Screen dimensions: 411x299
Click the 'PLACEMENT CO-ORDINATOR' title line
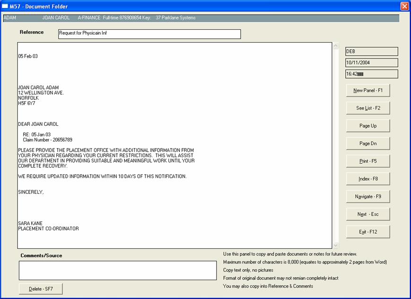tap(48, 229)
